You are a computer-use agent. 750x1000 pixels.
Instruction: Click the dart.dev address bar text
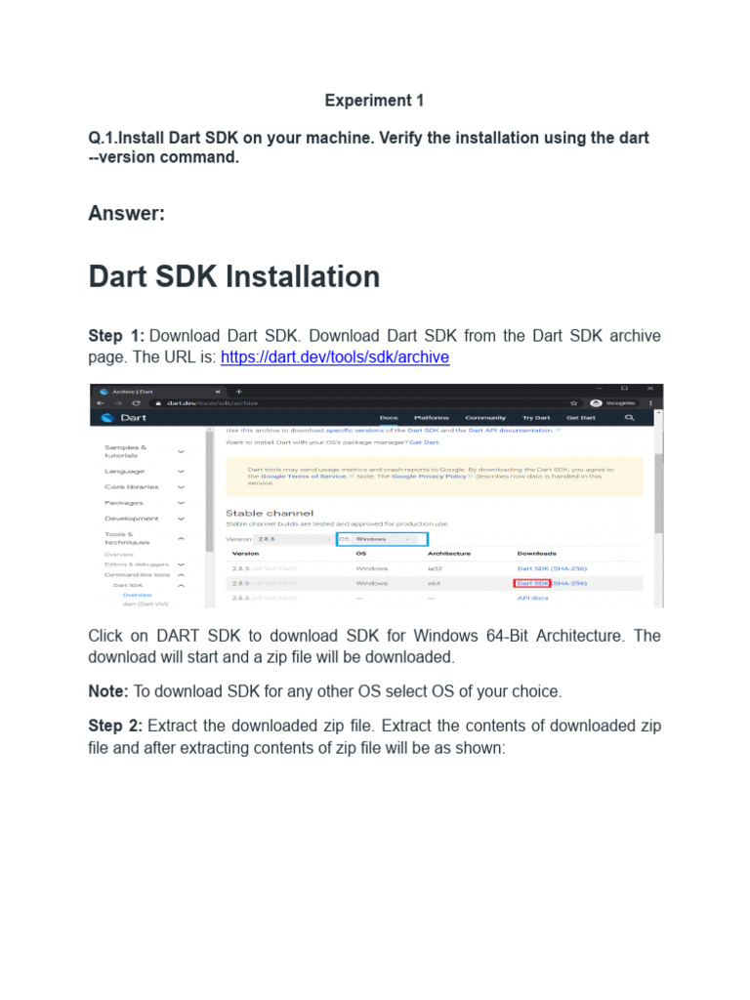click(212, 403)
